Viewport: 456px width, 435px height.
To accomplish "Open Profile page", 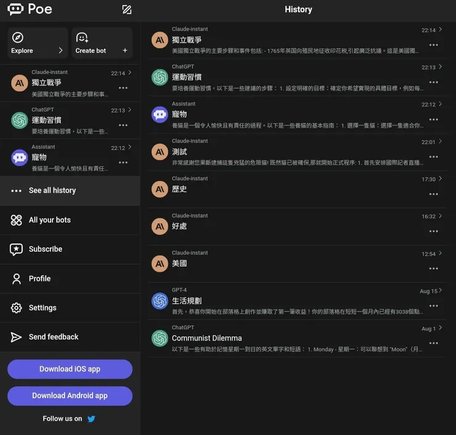I will click(70, 278).
